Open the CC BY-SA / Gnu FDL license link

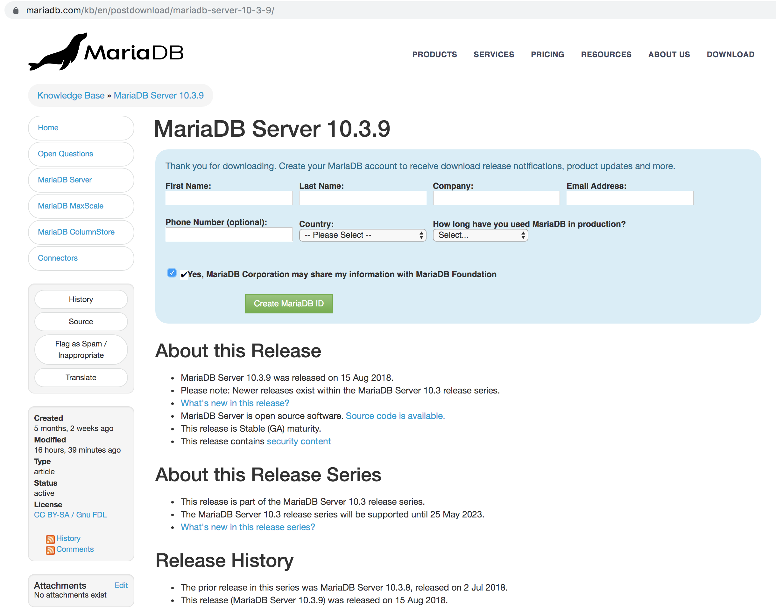tap(70, 515)
